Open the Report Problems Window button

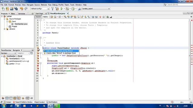pyautogui.click(x=23, y=102)
